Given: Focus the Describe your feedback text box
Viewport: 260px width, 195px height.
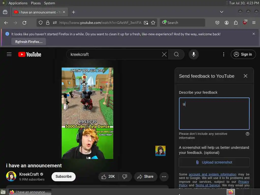Looking at the screenshot, I should pyautogui.click(x=214, y=113).
